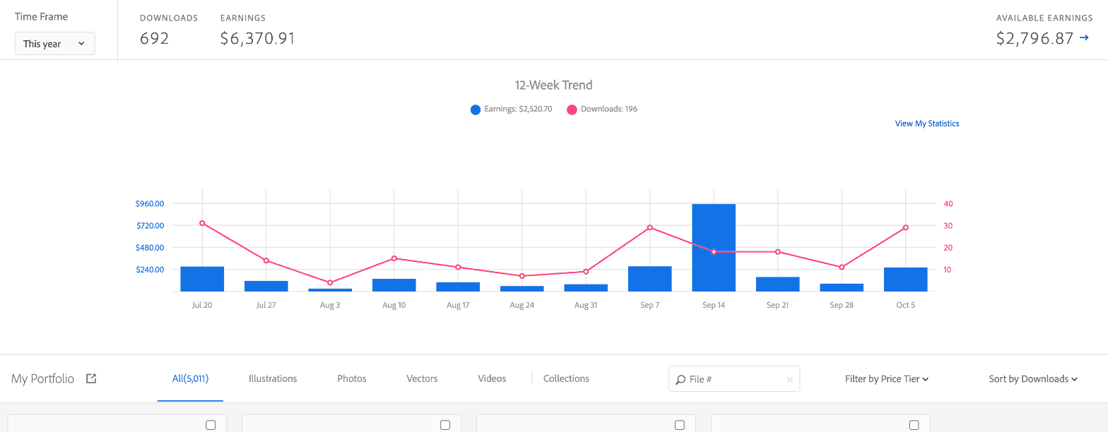Click the blue Earnings legend dot

[476, 109]
